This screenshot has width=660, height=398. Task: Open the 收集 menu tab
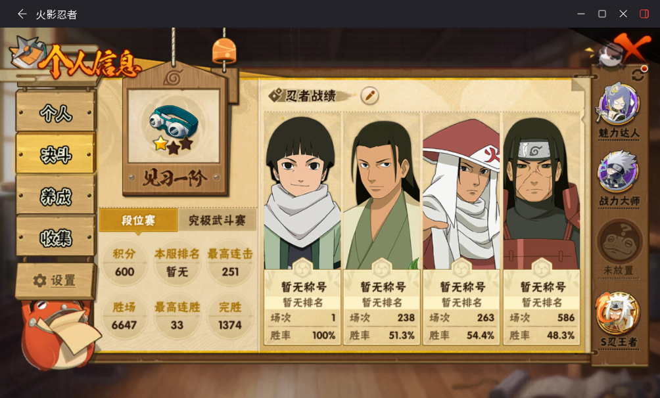(56, 238)
